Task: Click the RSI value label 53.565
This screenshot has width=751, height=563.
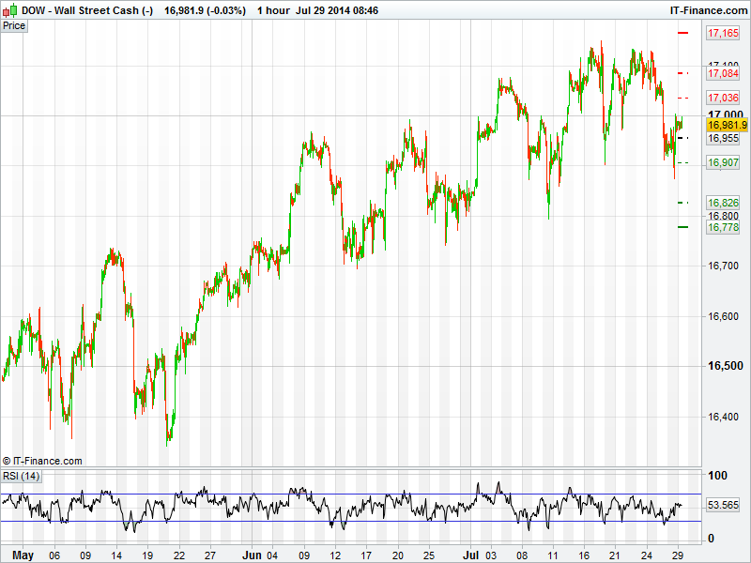Action: [x=725, y=505]
